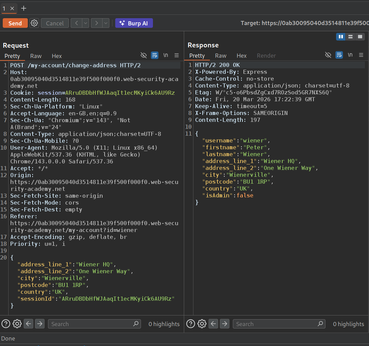Open the Request pane options menu
The height and width of the screenshot is (346, 369).
point(177,55)
